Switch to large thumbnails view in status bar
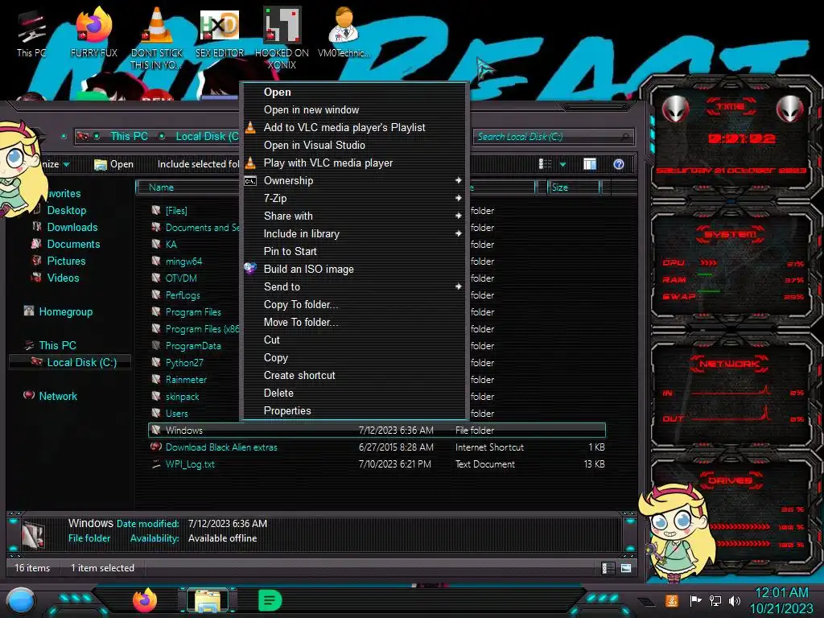Image resolution: width=824 pixels, height=618 pixels. 626,568
